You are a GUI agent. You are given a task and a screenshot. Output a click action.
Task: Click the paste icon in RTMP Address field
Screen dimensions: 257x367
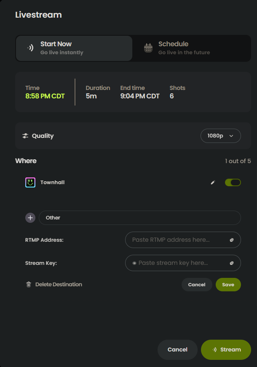[x=231, y=240]
